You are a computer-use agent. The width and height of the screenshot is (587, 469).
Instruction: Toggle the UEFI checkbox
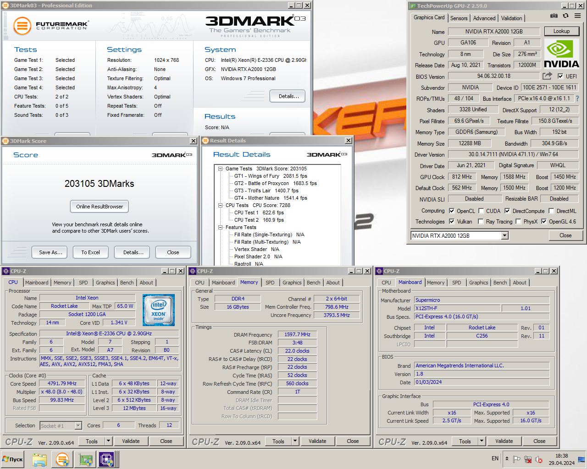[560, 76]
